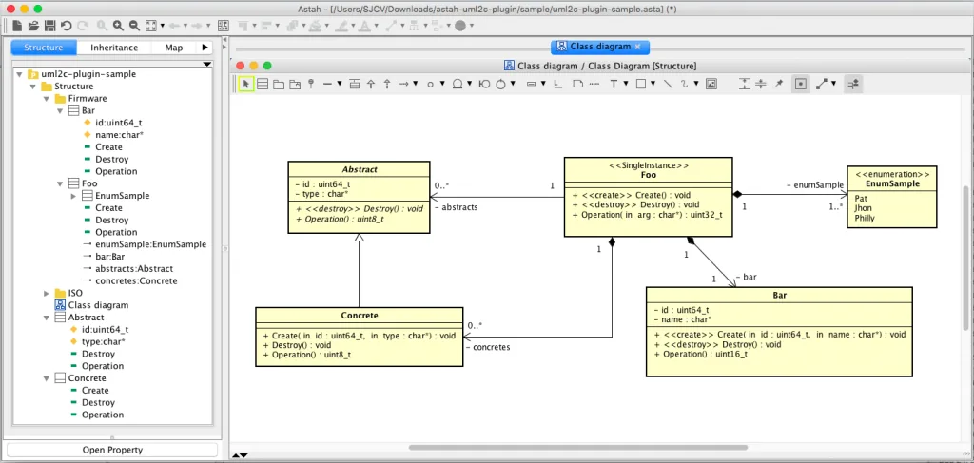Viewport: 974px width, 463px height.
Task: Open the line mode dropdown arrow
Action: (833, 84)
